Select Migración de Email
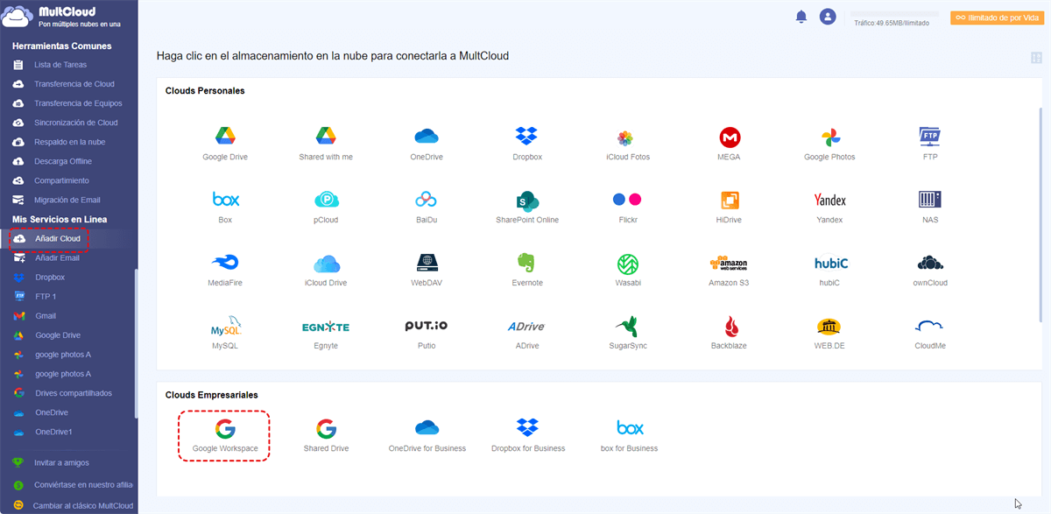This screenshot has width=1051, height=514. 68,200
